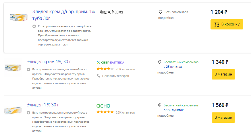Click the contraindications warning text in the АСНА listing

pyautogui.click(x=61, y=122)
